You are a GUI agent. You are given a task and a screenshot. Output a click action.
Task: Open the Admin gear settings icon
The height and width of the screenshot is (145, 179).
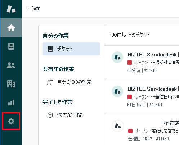coord(11,121)
